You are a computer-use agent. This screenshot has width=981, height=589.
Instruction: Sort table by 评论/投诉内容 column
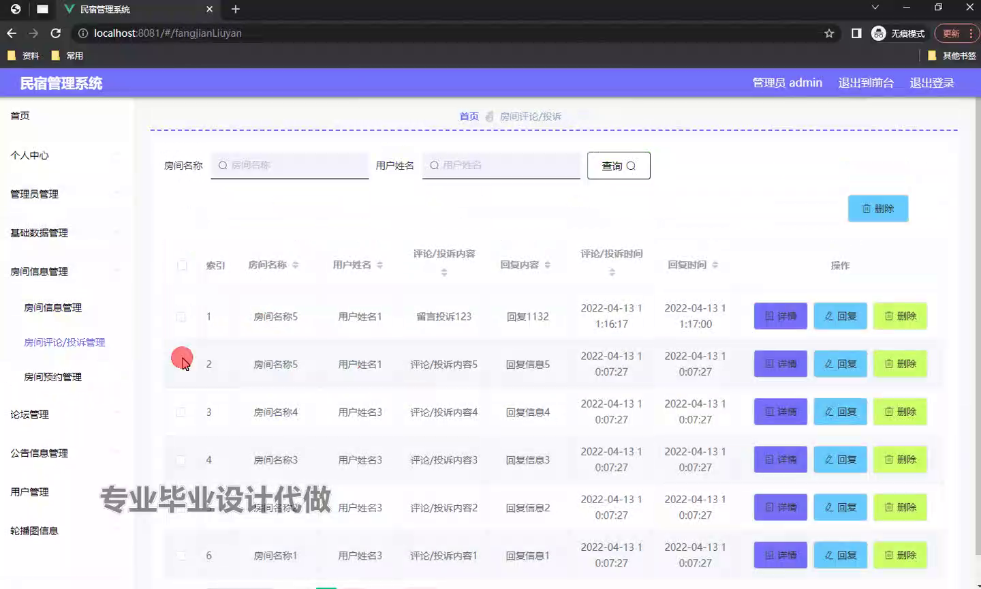[444, 272]
